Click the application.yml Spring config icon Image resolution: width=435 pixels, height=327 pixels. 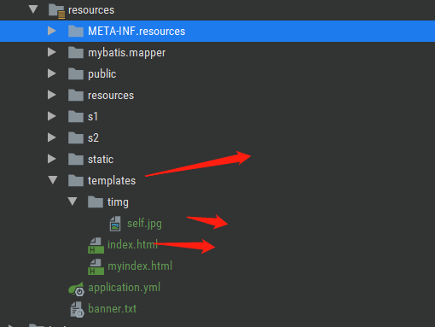76,289
